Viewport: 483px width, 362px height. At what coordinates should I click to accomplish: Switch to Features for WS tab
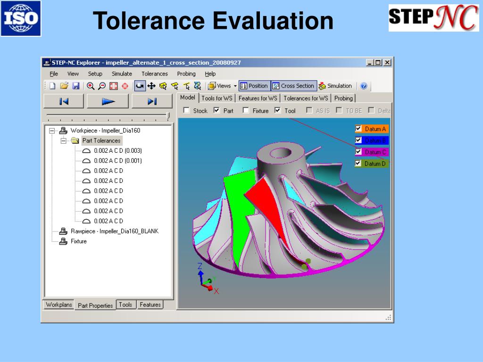click(258, 98)
